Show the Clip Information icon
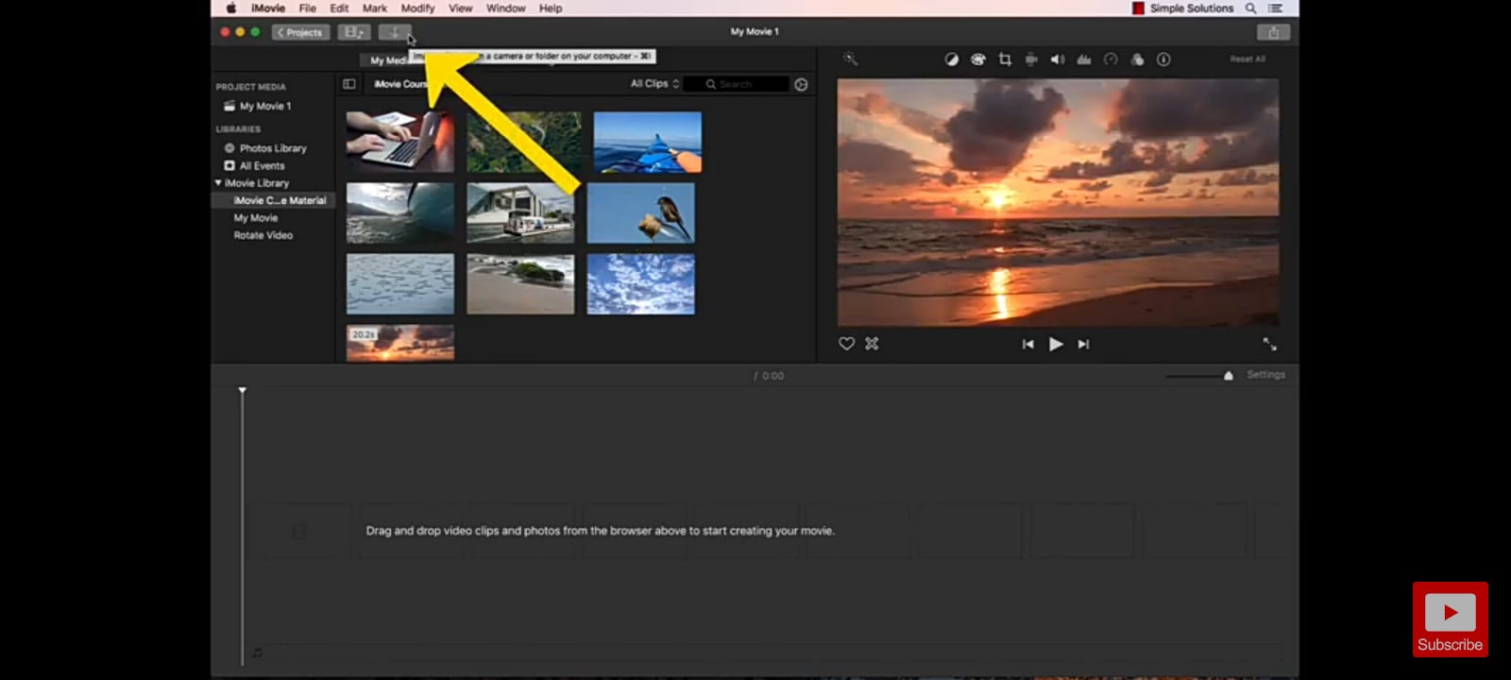 pyautogui.click(x=1163, y=59)
